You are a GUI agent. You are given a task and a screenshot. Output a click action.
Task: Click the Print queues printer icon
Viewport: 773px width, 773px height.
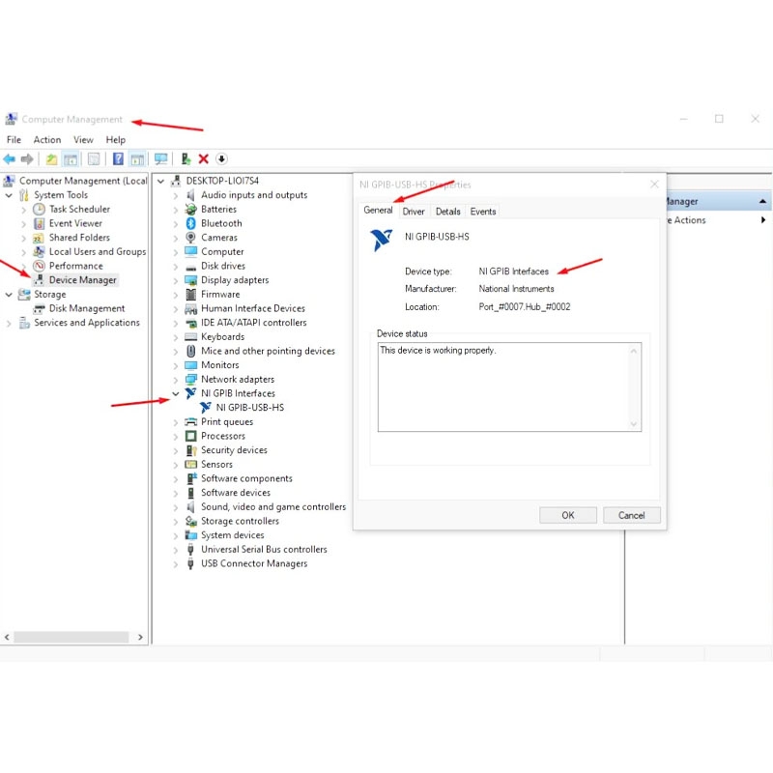pyautogui.click(x=190, y=422)
